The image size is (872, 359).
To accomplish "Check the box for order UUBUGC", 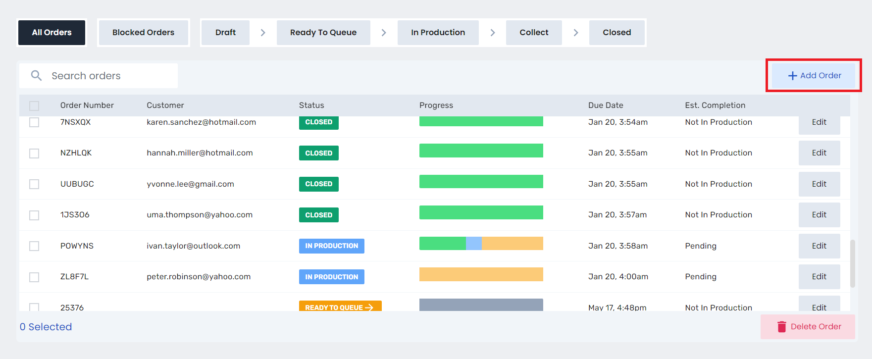I will coord(34,184).
